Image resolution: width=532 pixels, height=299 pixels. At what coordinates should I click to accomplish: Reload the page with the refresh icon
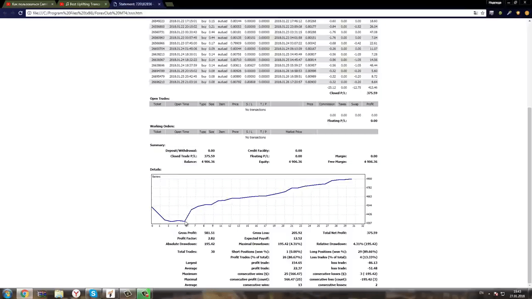pos(20,13)
